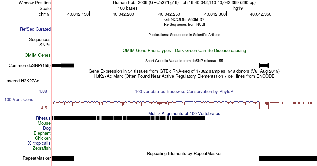Click the OMIM Genes track label
Viewport: 317px width, 166px height.
click(38, 55)
